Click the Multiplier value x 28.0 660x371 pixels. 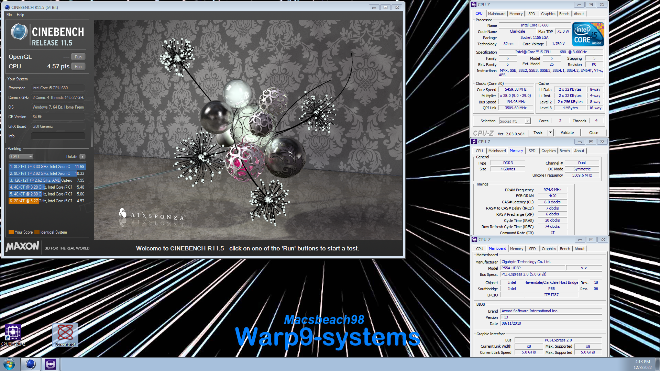click(x=515, y=96)
